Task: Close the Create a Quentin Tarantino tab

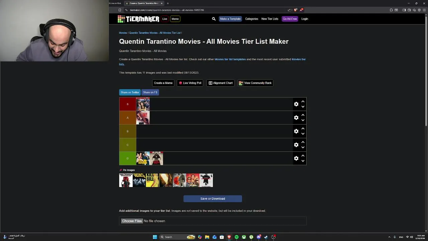Action: click(162, 3)
